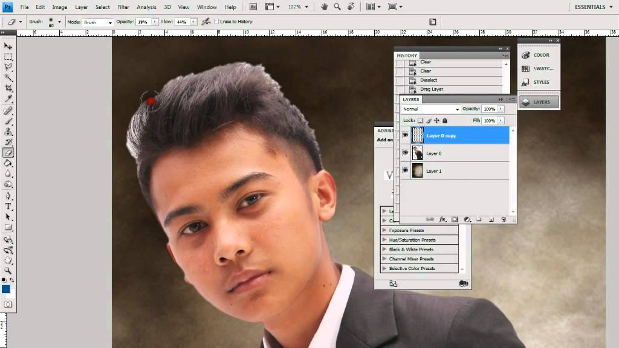Toggle lock image pixels
The height and width of the screenshot is (348, 619).
pyautogui.click(x=429, y=120)
